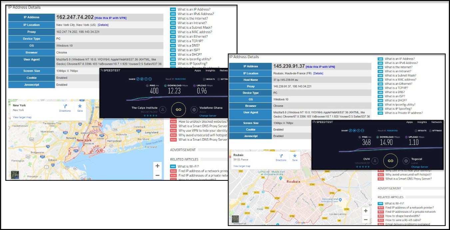Image resolution: width=450 pixels, height=230 pixels.
Task: Click the DOWNLOAD value 14.90
Action: coord(386,142)
